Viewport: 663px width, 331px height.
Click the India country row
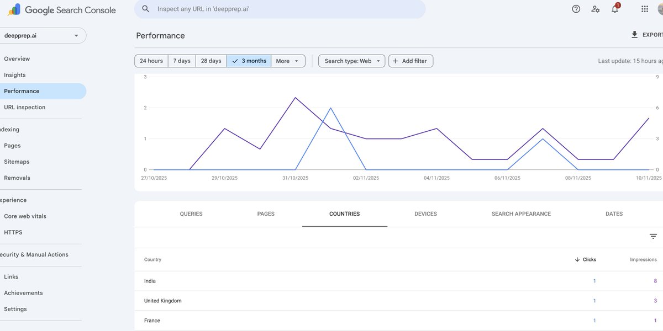[x=398, y=281]
